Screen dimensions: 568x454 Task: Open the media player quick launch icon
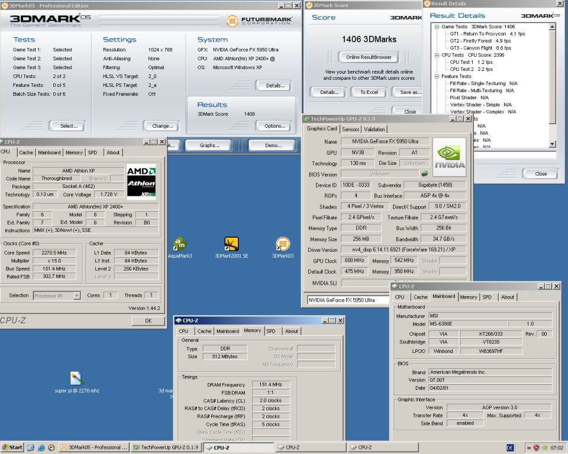tap(51, 448)
